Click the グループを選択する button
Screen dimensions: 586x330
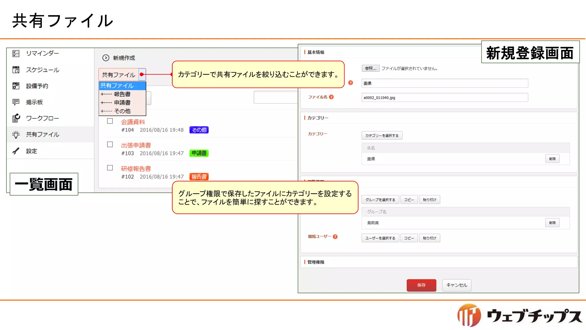(x=380, y=200)
